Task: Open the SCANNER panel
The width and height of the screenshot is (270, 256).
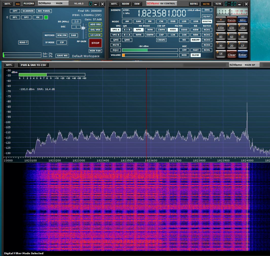Action: [x=28, y=11]
